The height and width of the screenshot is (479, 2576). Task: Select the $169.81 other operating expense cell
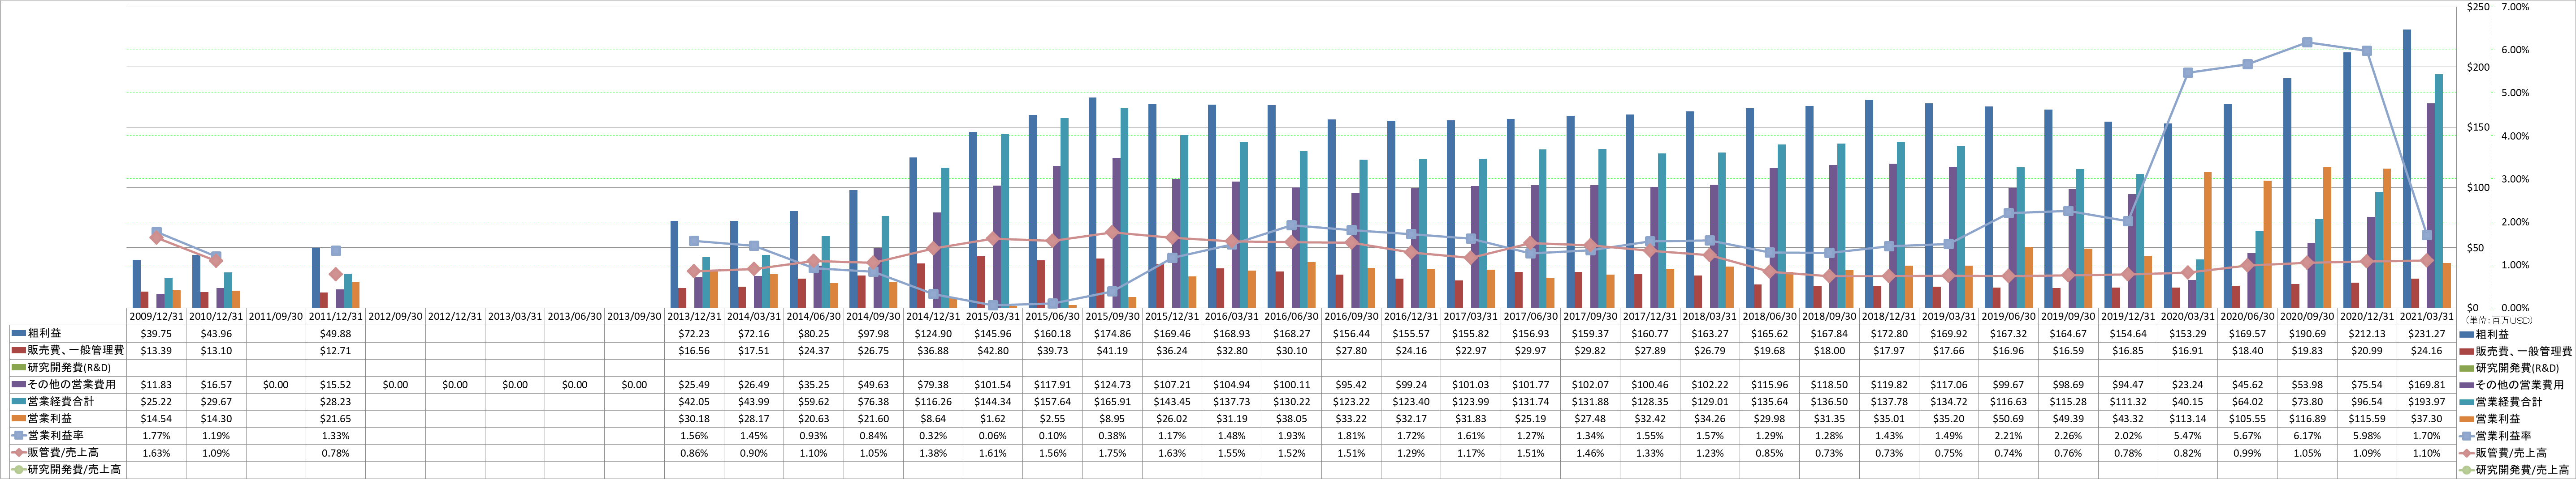(x=2427, y=385)
